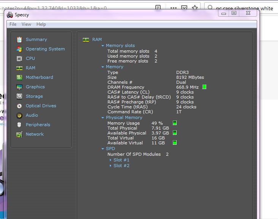View the Storage section
The height and width of the screenshot is (219, 278).
pyautogui.click(x=34, y=96)
